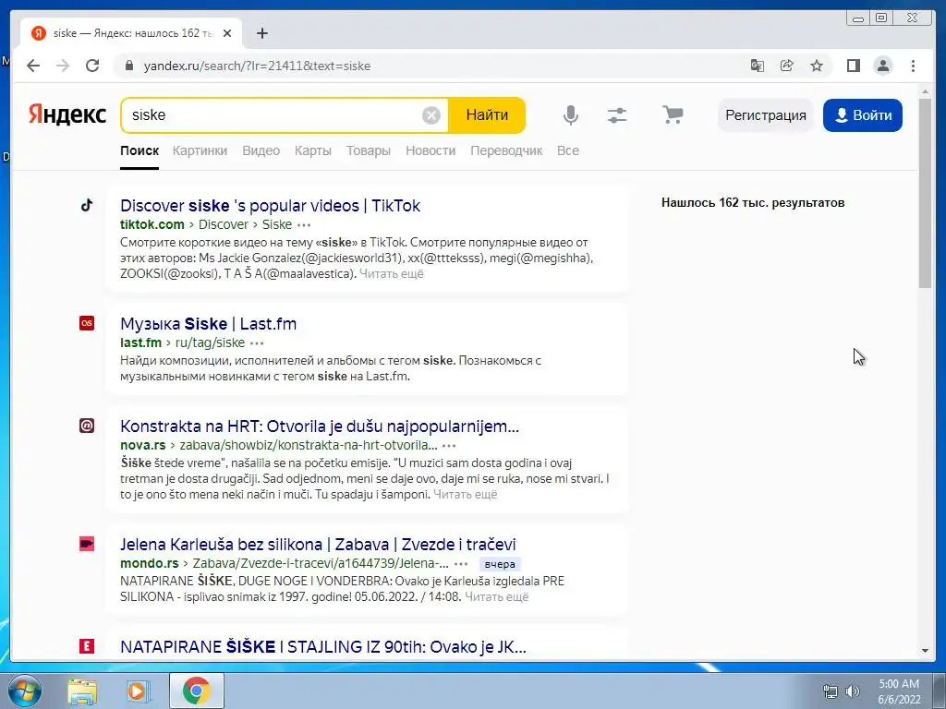Open Konstrakta na HRT result link
Image resolution: width=946 pixels, height=709 pixels.
coord(320,427)
